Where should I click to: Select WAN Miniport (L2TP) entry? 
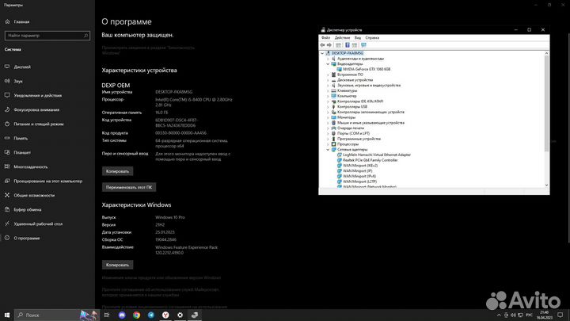coord(359,182)
